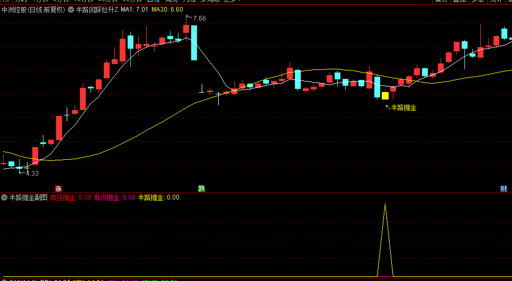
Task: Select the yellow 半路掘金 signal candle
Action: click(x=385, y=96)
